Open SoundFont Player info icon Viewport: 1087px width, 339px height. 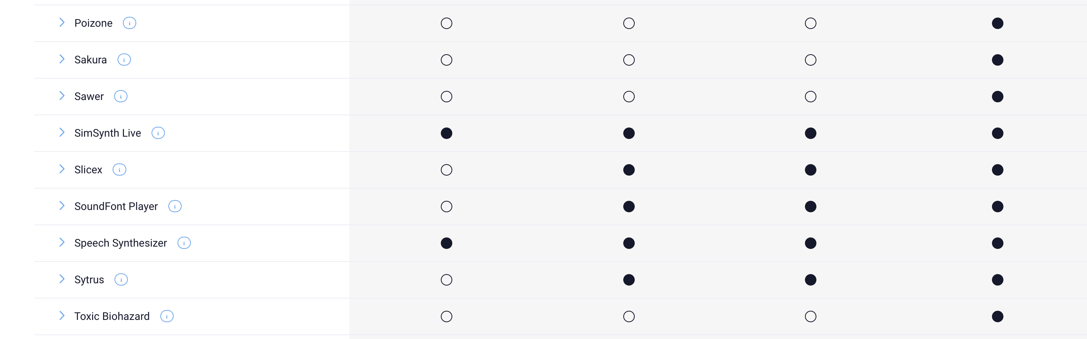coord(175,207)
